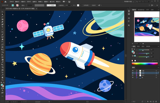Click Navigator zoom-out minus button
Image resolution: width=160 pixels, height=103 pixels.
tap(133, 43)
